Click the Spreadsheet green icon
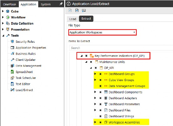The width and height of the screenshot is (173, 126). (x=12, y=72)
